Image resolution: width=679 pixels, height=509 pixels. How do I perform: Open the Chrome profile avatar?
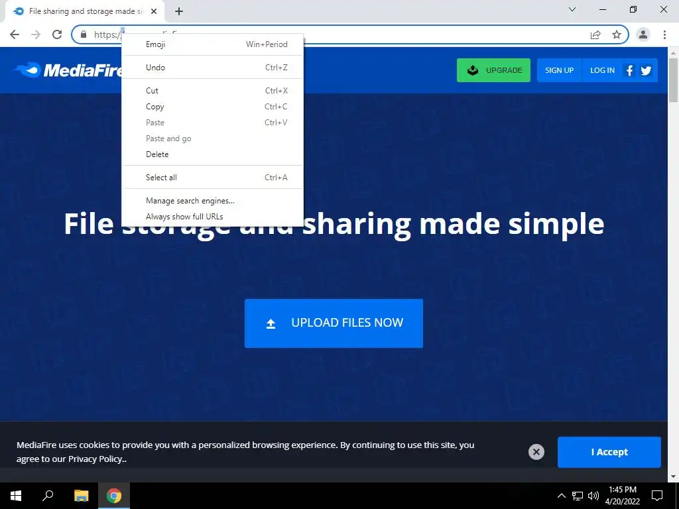click(x=643, y=34)
